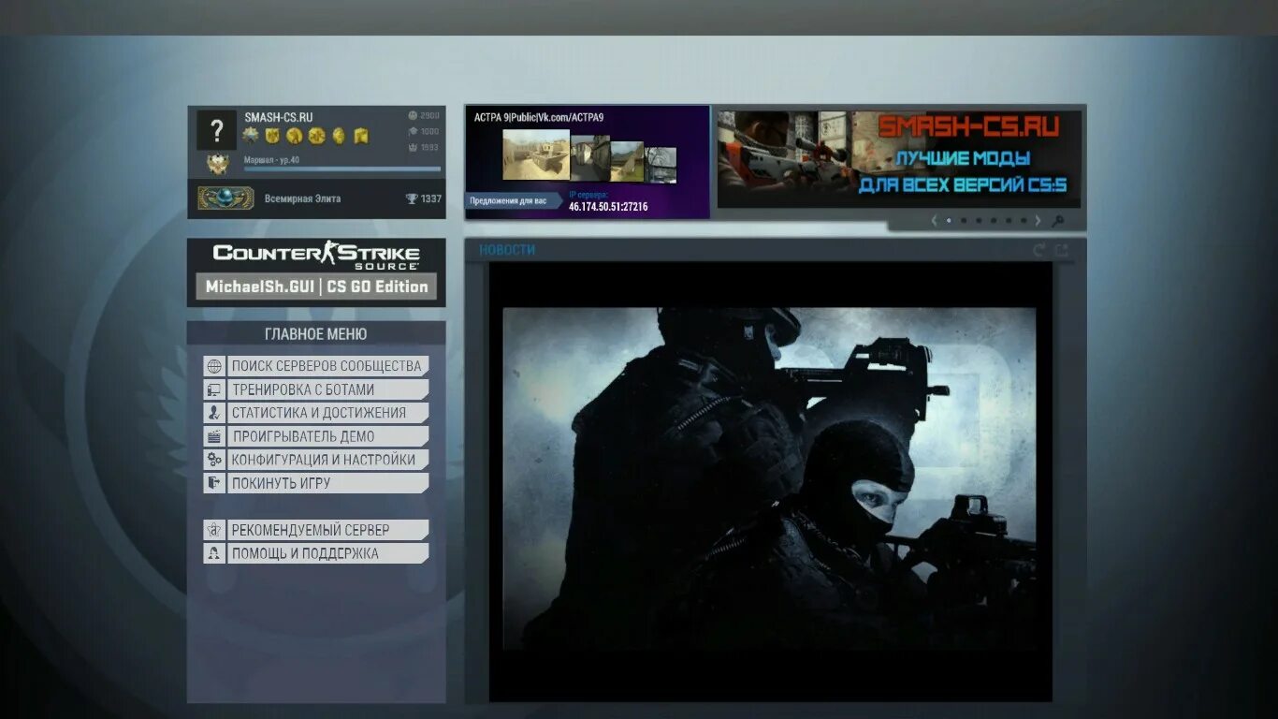Click the globe icon beside Поиск серверов сообщества
Viewport: 1278px width, 719px height.
pyautogui.click(x=214, y=366)
